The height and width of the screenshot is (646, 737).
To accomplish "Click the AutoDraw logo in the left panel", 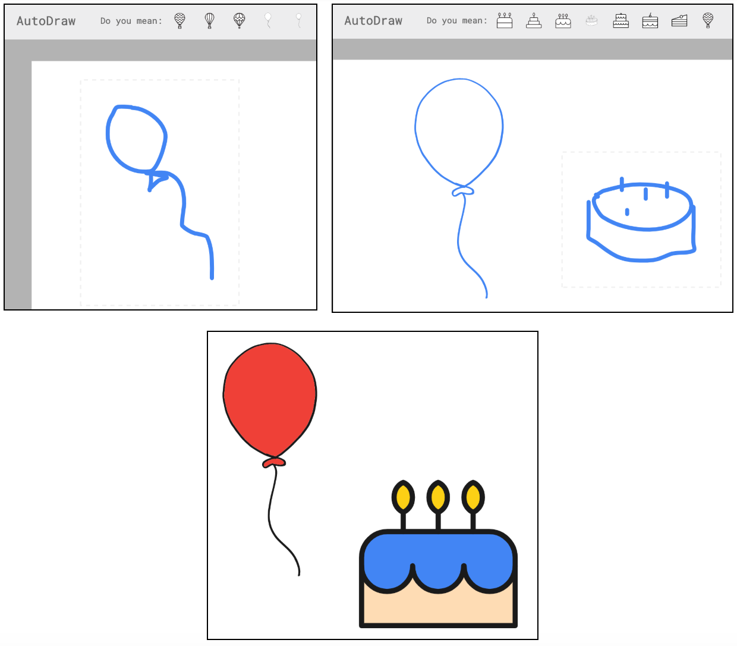I will (46, 20).
